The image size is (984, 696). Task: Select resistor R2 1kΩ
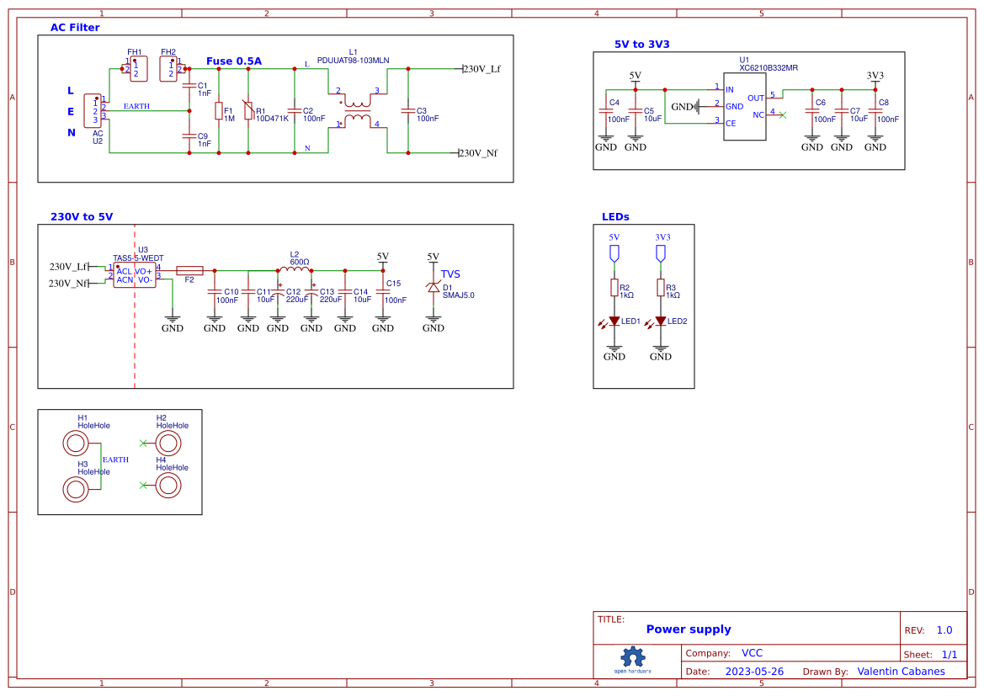pyautogui.click(x=614, y=288)
